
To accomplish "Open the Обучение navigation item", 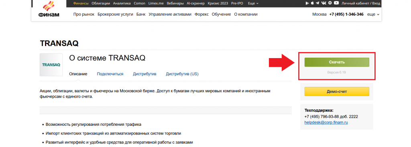I will 221,14.
